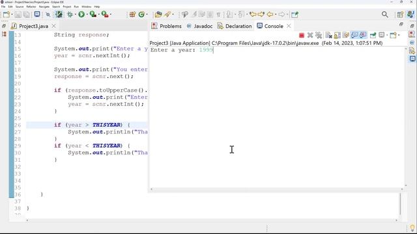Click the Open Perspective icon
This screenshot has width=417, height=234.
400,14
